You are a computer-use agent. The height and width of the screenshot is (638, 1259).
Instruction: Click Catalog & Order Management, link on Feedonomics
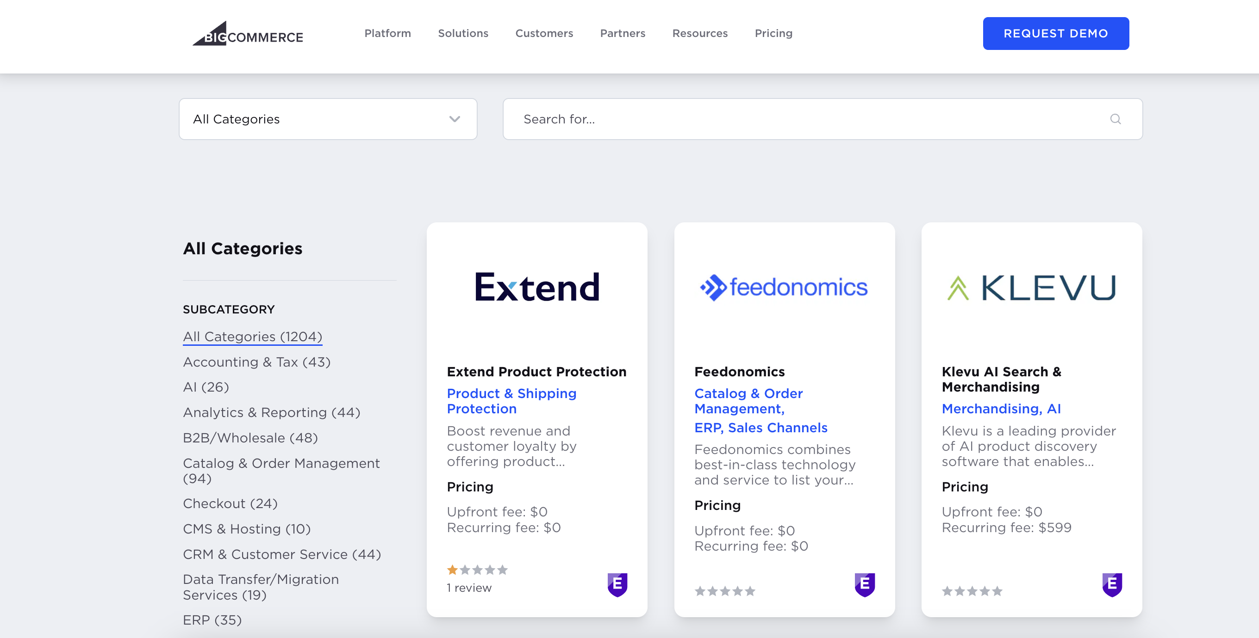[x=748, y=401]
